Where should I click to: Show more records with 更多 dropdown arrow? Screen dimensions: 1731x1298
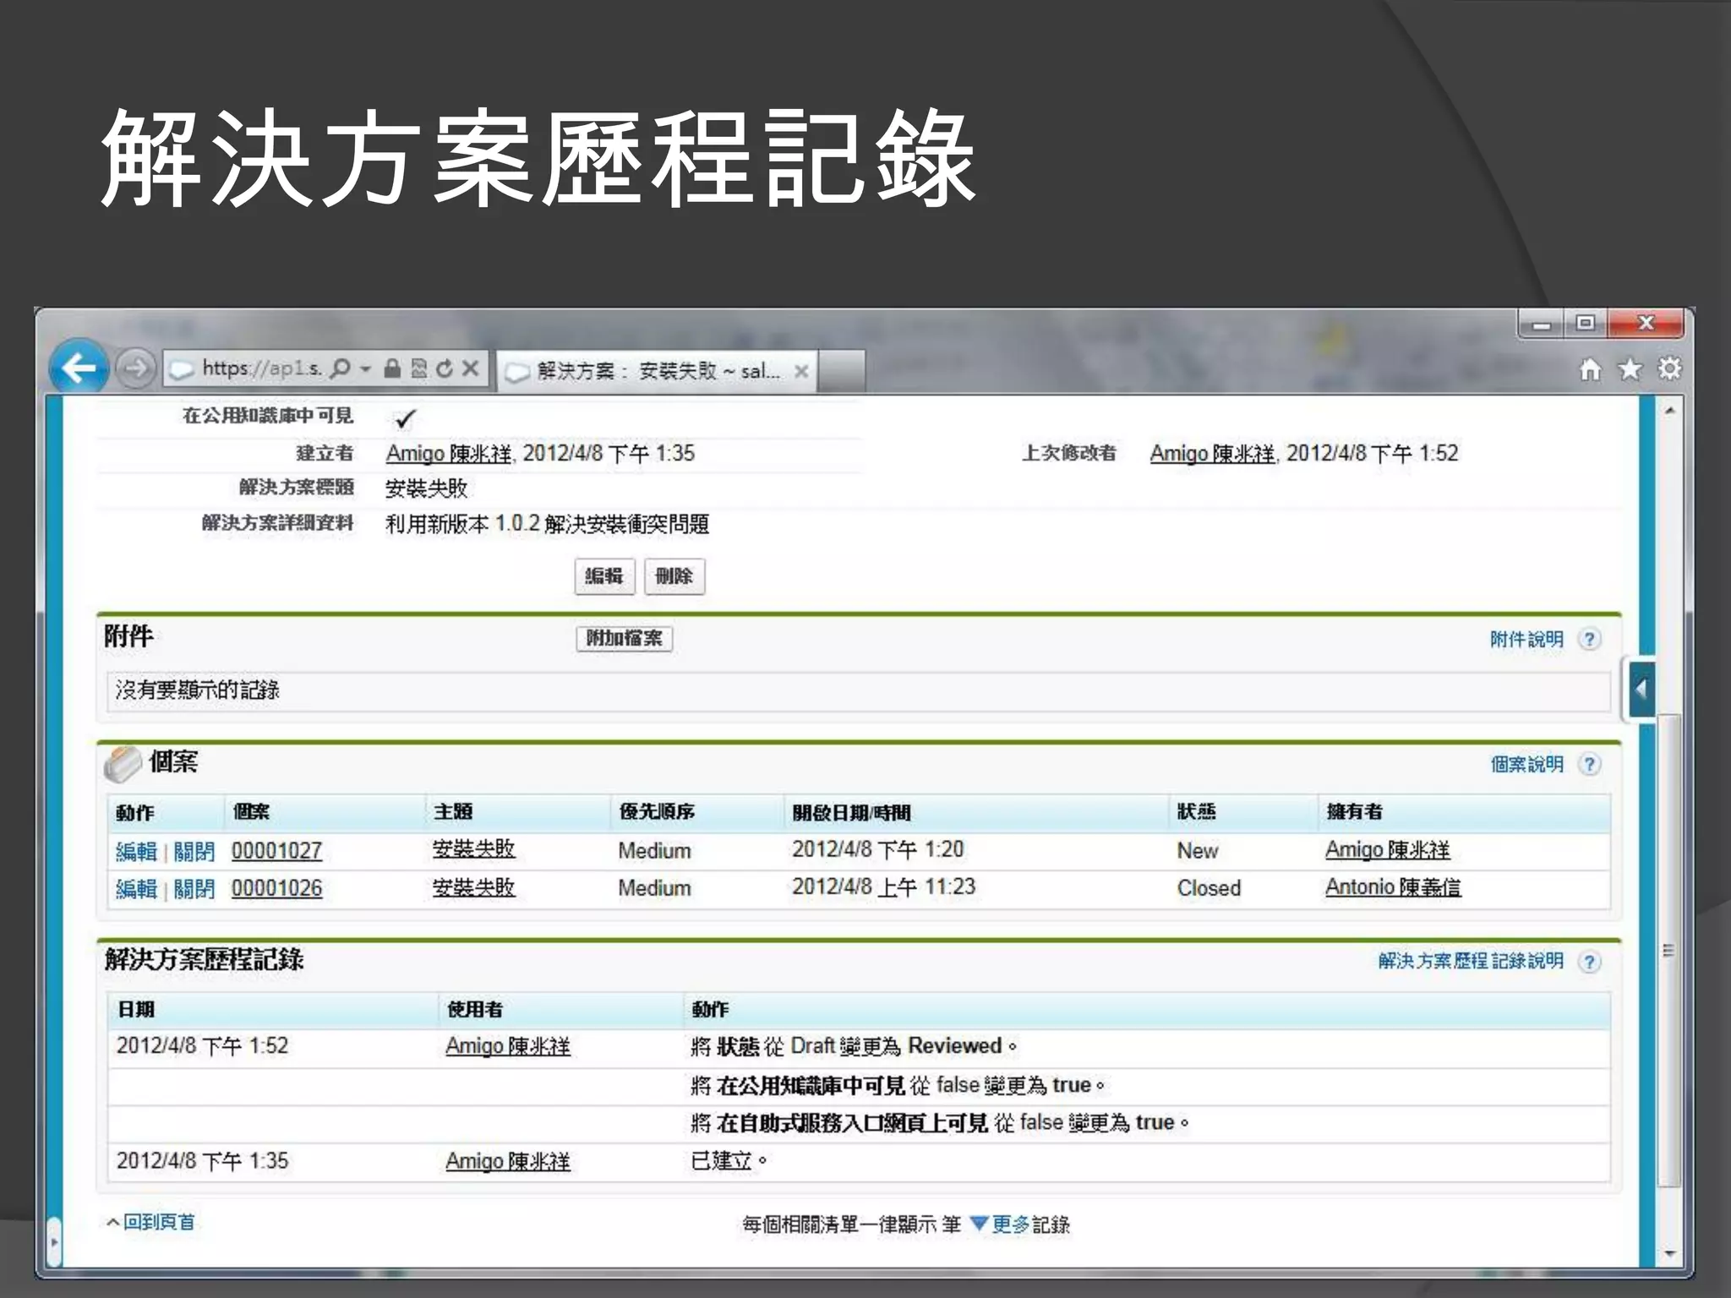979,1224
